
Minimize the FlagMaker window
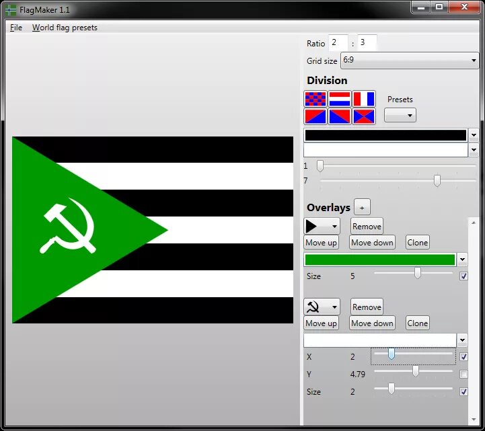[x=420, y=7]
